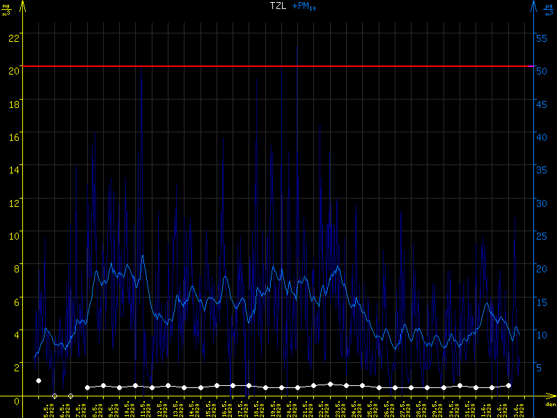Click the last white data point at 2.6.2020
The width and height of the screenshot is (557, 418).
click(508, 385)
